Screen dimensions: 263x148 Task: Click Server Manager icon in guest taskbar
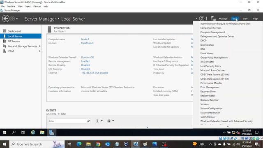pos(52,132)
